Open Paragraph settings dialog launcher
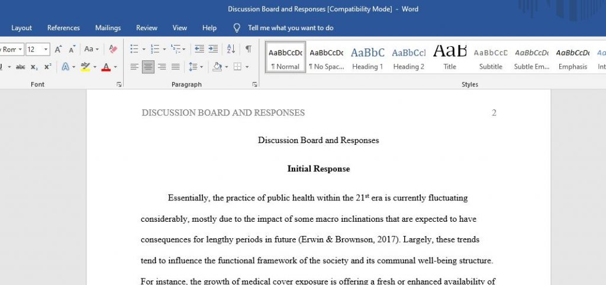Viewport: 606px width, 285px height. 254,85
